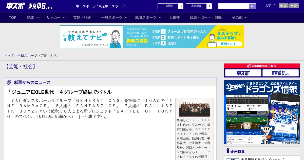304x160 pixels.
Task: Expand the その他 dropdown chevron
Action: coord(246,18)
